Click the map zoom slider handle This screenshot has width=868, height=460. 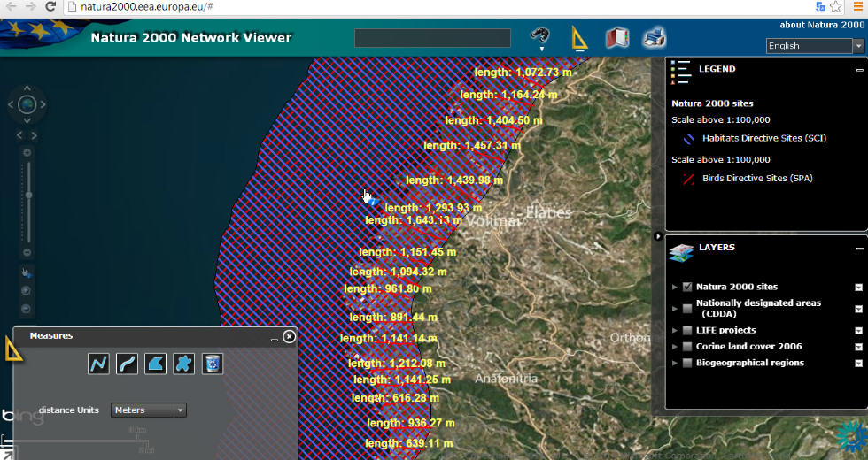click(x=28, y=195)
